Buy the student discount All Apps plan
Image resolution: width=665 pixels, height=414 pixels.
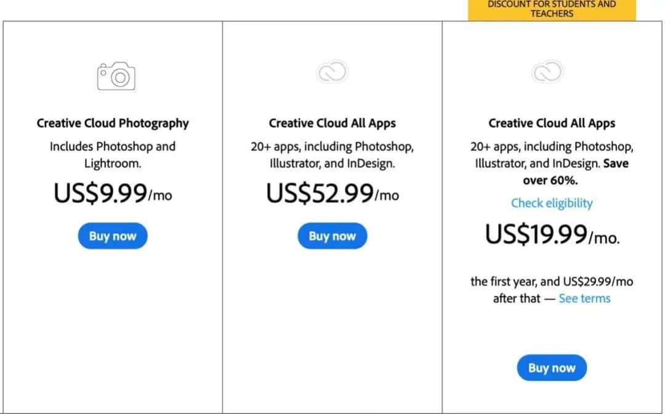coord(552,368)
